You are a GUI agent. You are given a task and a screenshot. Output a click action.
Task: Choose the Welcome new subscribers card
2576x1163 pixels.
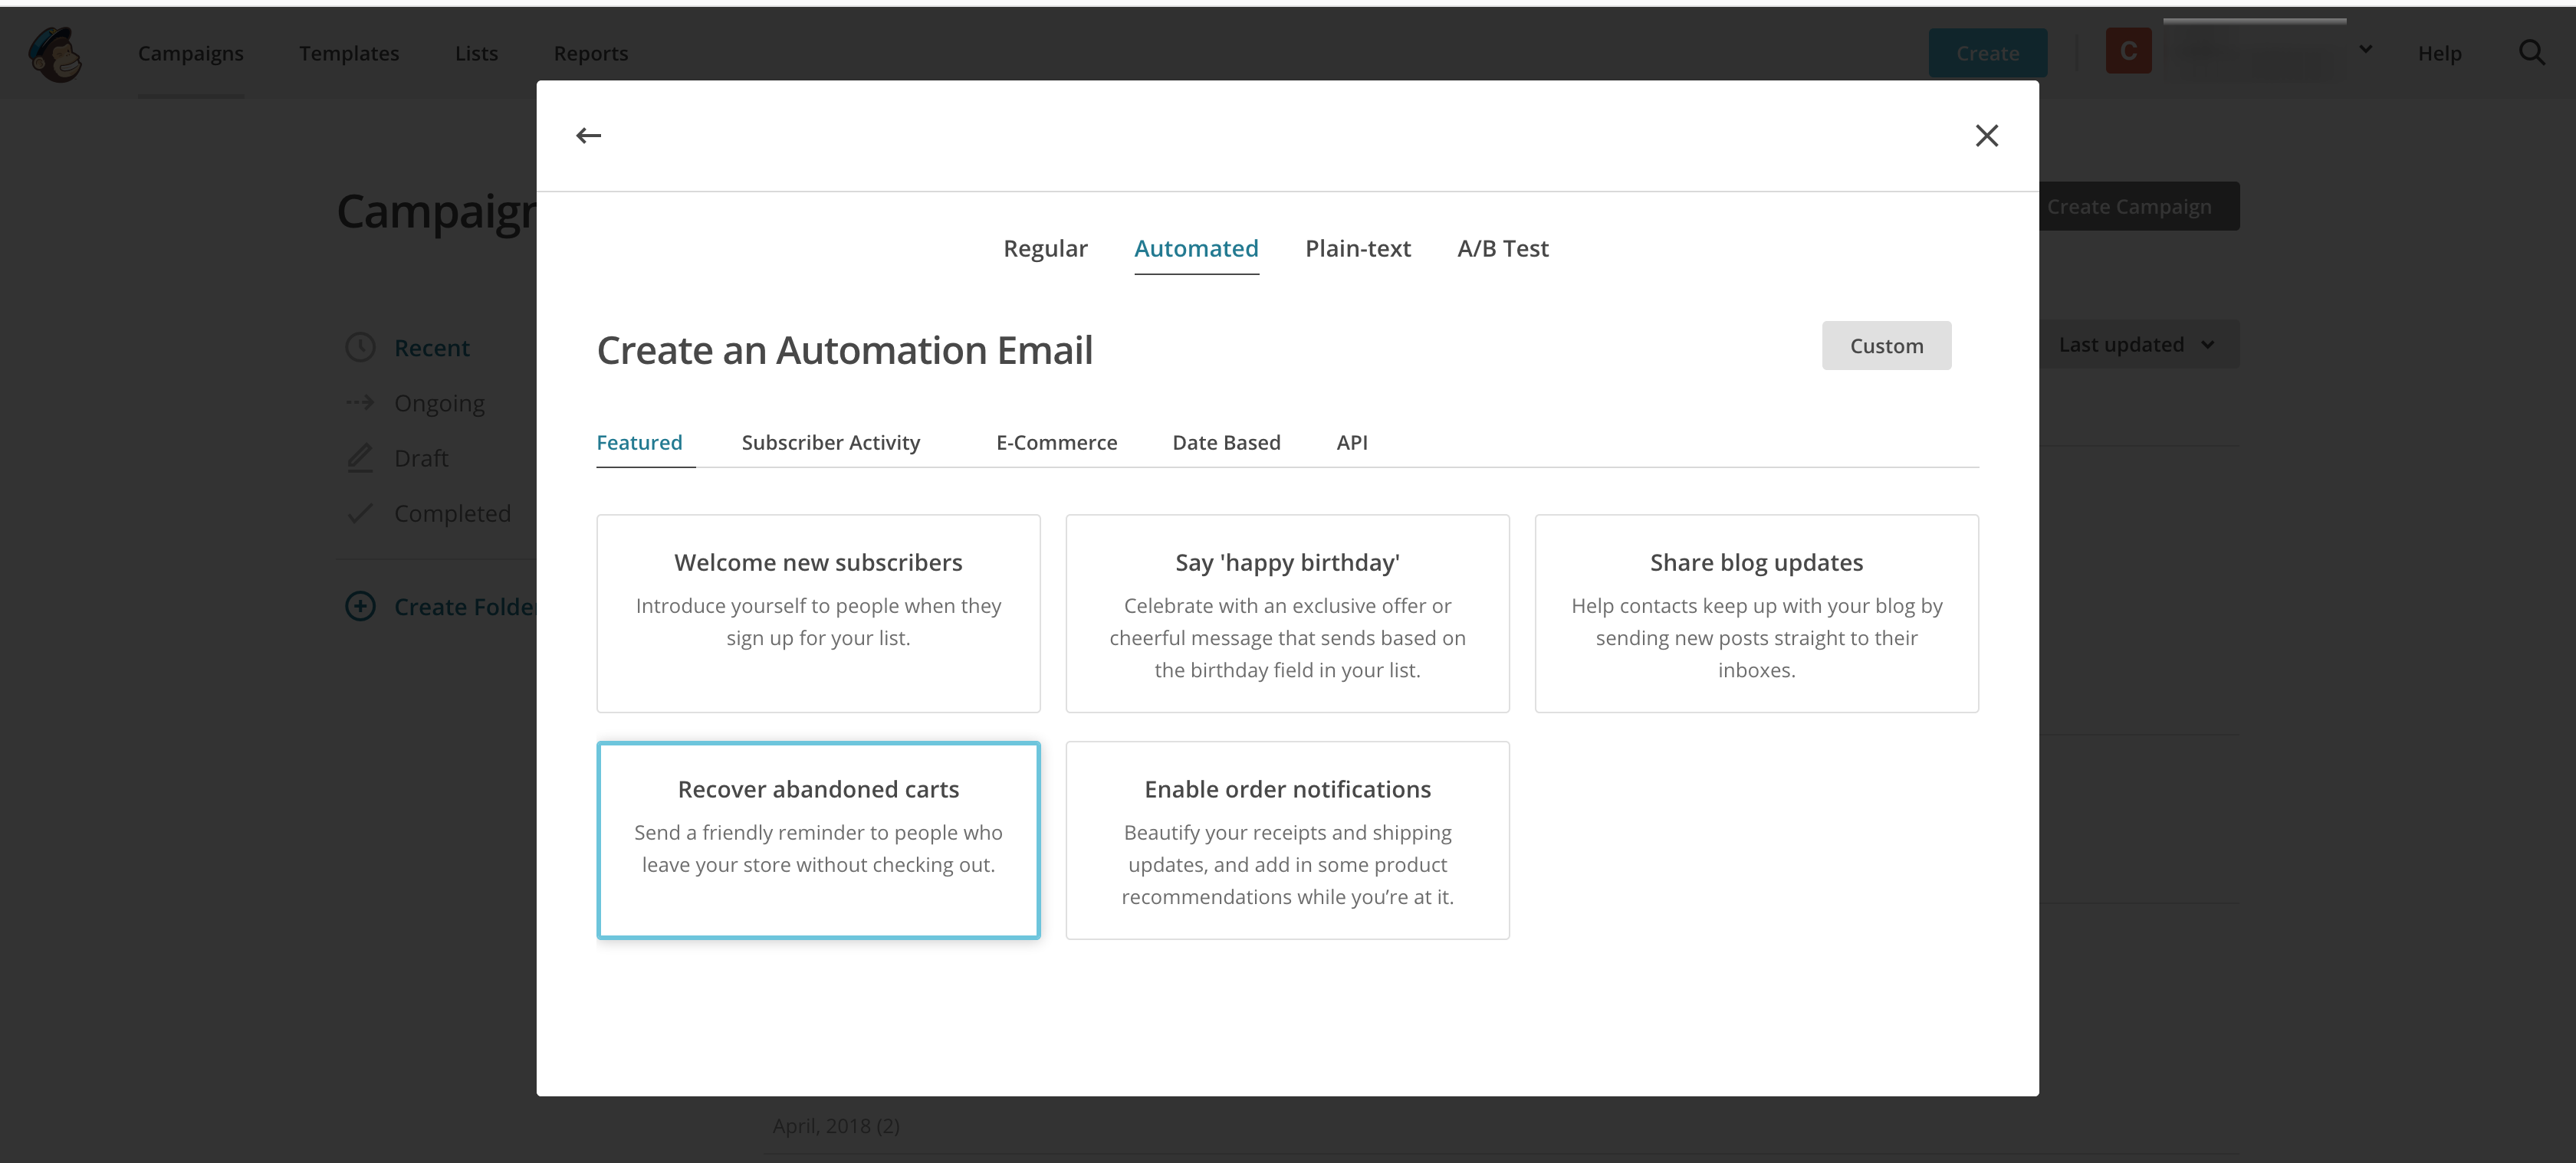[818, 614]
